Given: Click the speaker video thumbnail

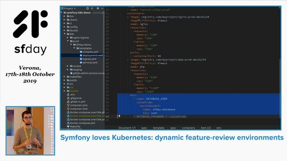Looking at the screenshot, I should (x=30, y=131).
